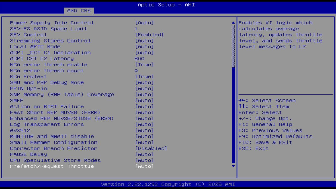The image size is (336, 189).
Task: Edit the MCA error thresh count value 0
Action: point(136,71)
